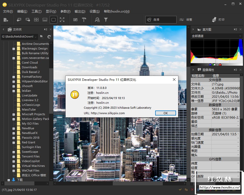Click the yellow 11 logo in dialog
This screenshot has height=195, width=244.
click(x=75, y=95)
